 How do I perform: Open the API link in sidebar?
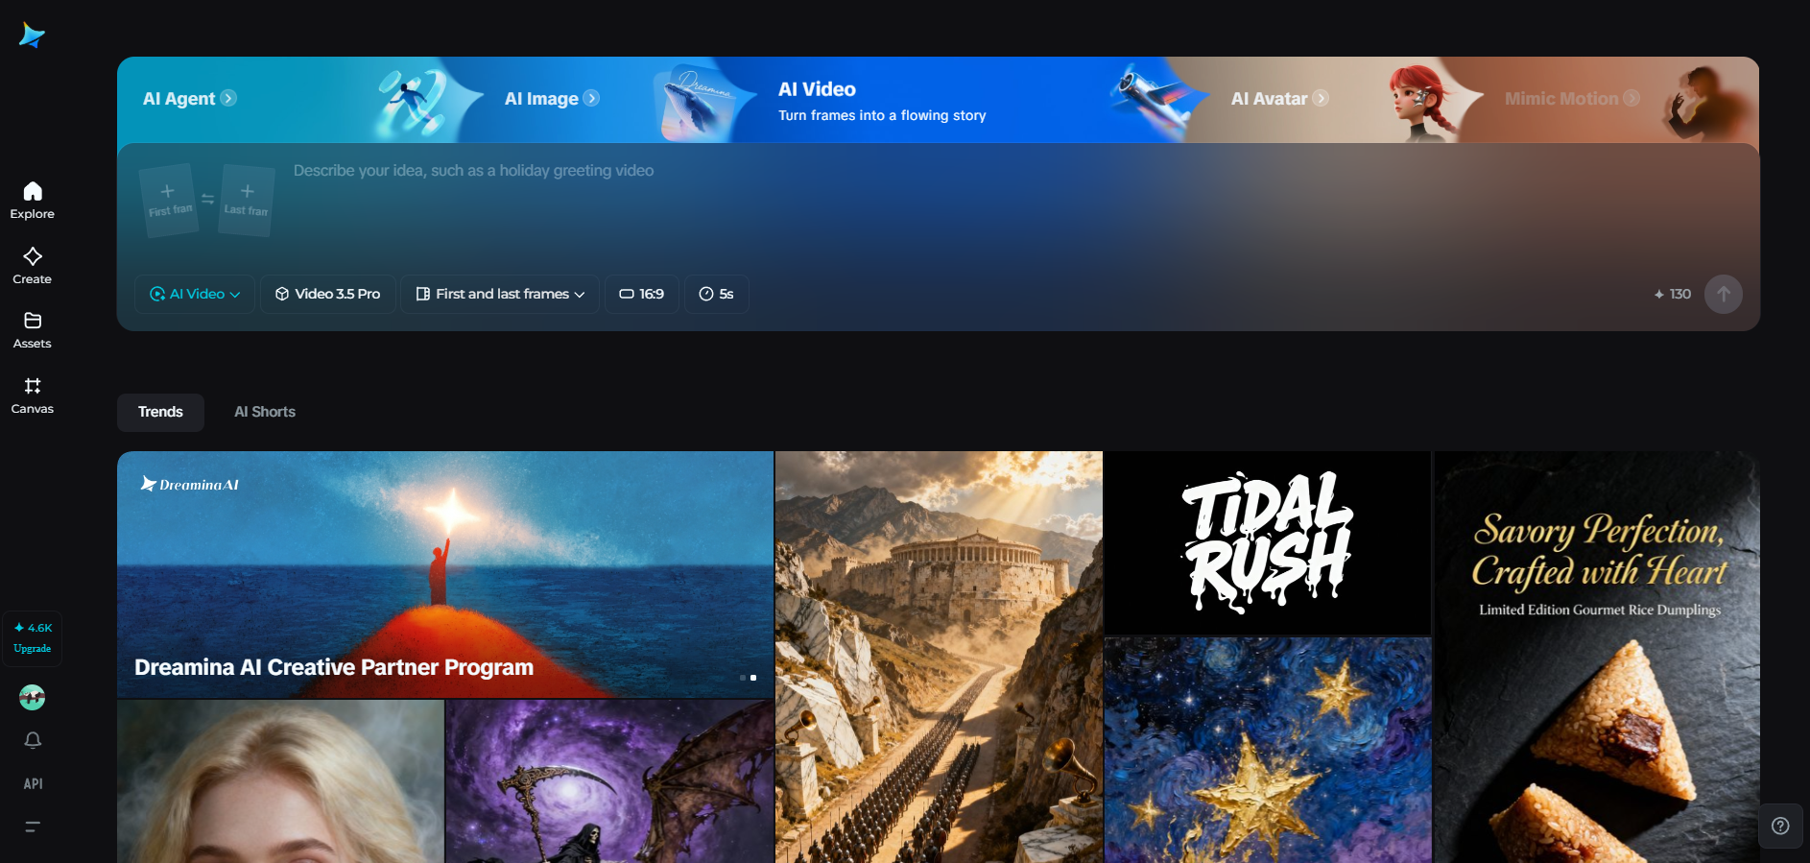tap(33, 784)
